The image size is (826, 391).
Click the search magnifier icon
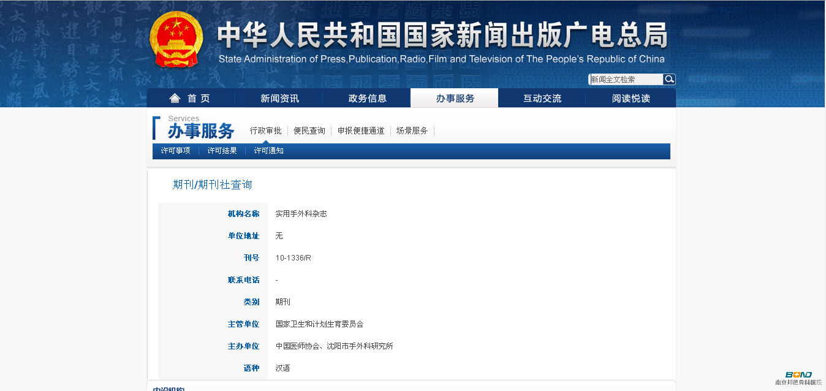coord(669,79)
